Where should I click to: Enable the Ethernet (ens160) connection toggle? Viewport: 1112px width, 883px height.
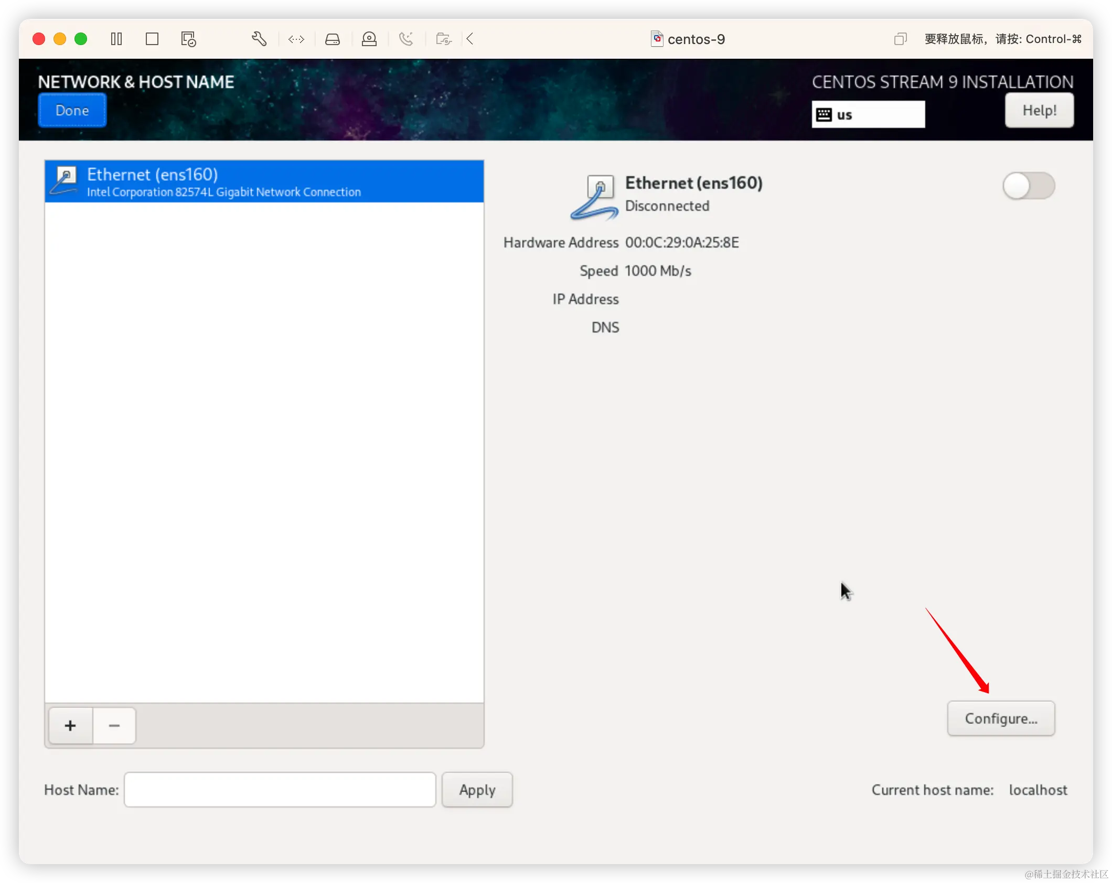click(1028, 186)
